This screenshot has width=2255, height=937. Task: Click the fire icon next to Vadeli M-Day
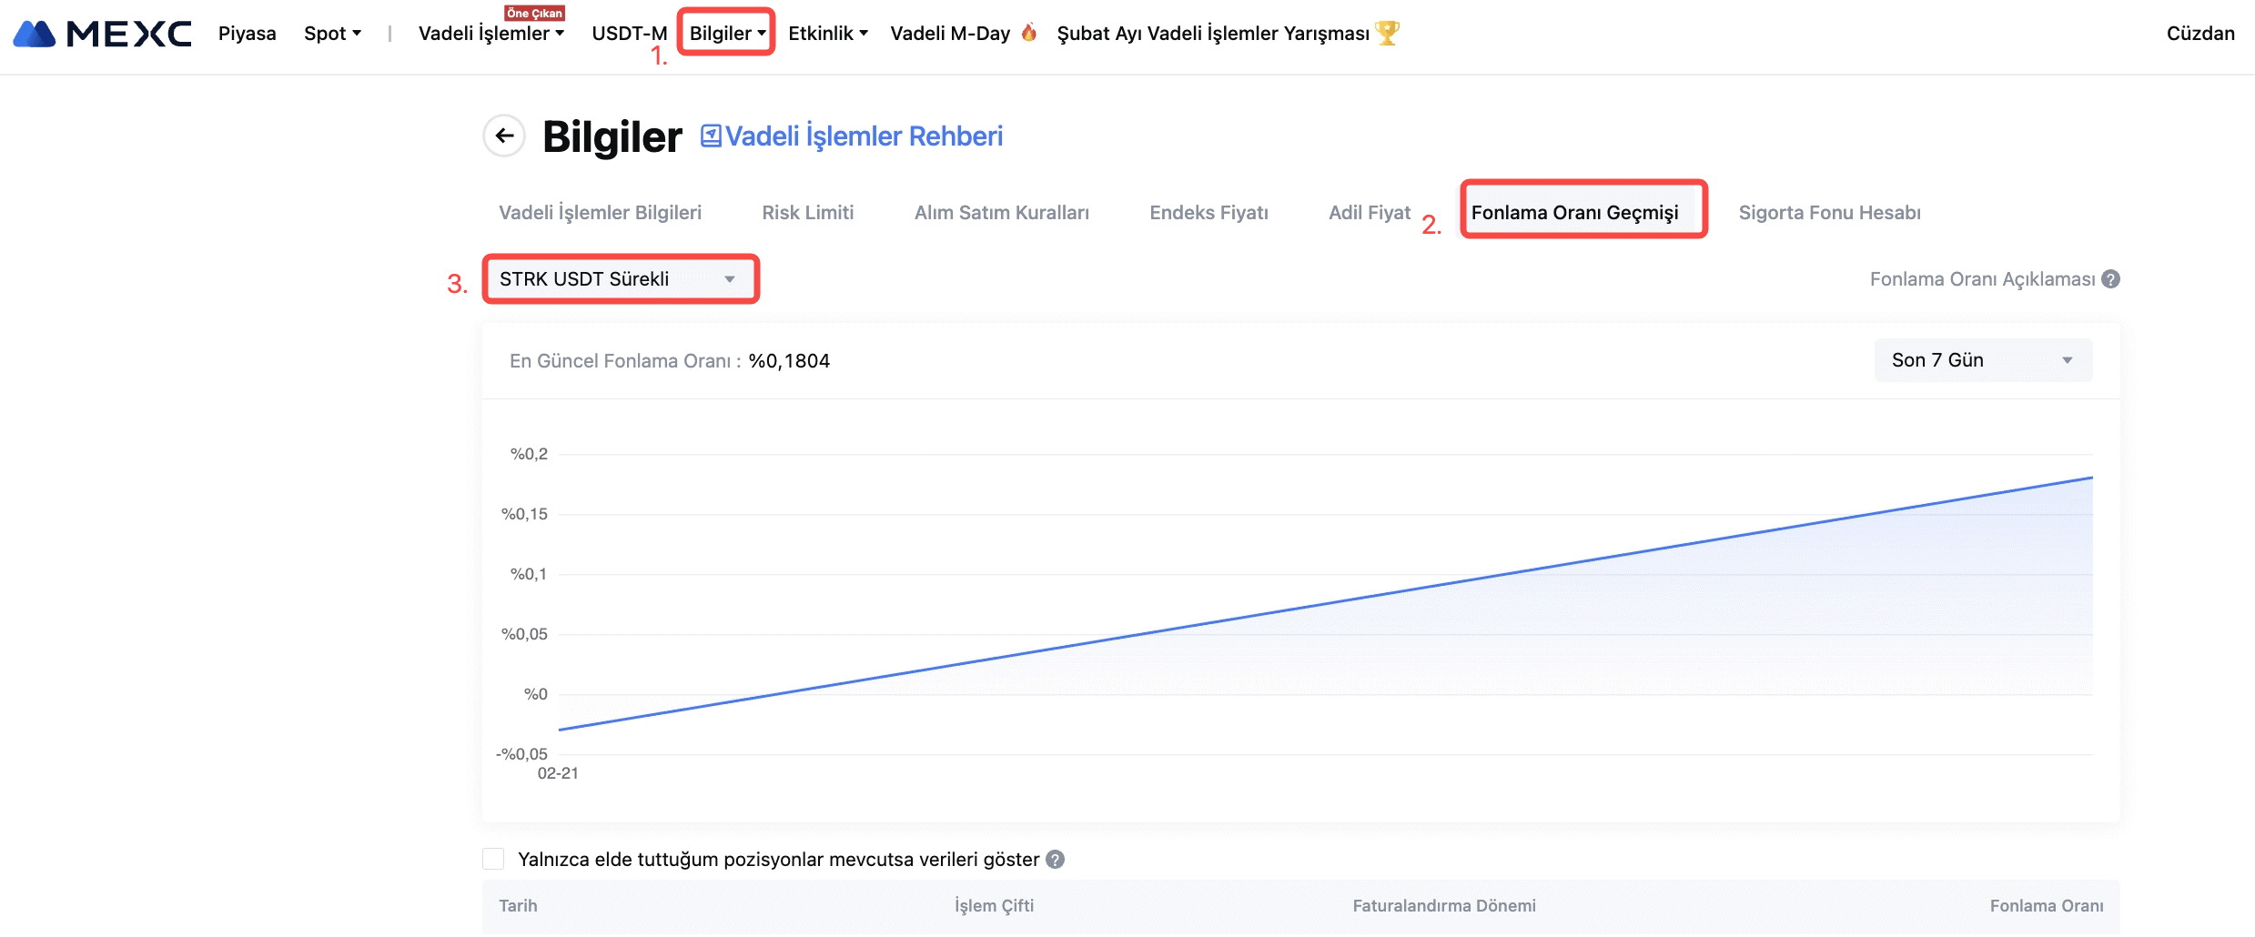[1028, 33]
